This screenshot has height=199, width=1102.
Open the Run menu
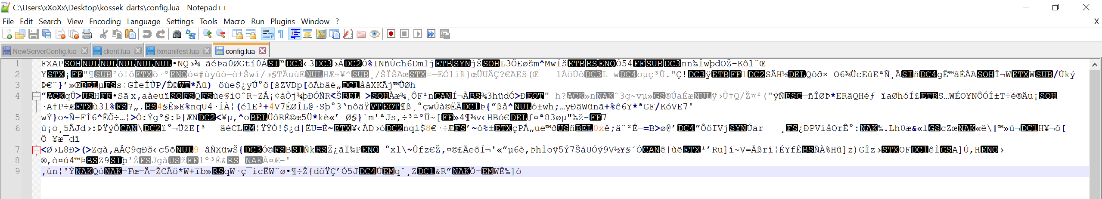click(258, 21)
